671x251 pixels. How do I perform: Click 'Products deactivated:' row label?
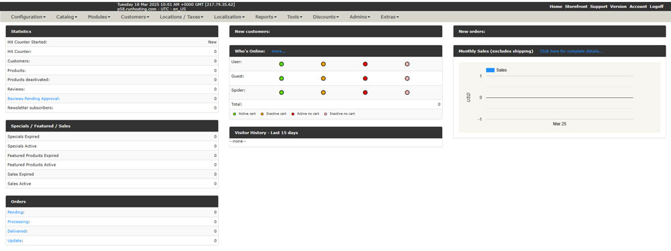pyautogui.click(x=28, y=80)
